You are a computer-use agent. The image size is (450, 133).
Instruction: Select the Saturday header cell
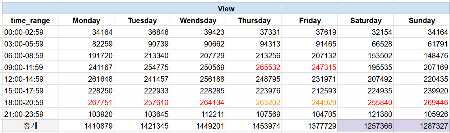point(366,21)
